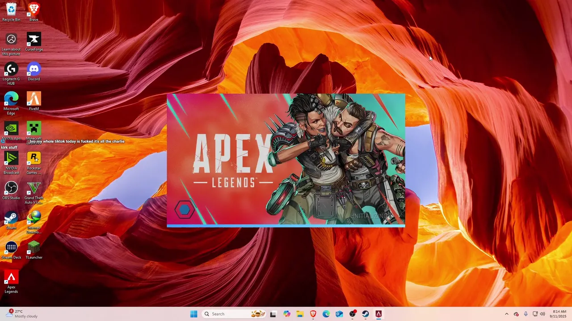Expand the hidden system tray icons chevron
This screenshot has height=321, width=572.
(506, 314)
